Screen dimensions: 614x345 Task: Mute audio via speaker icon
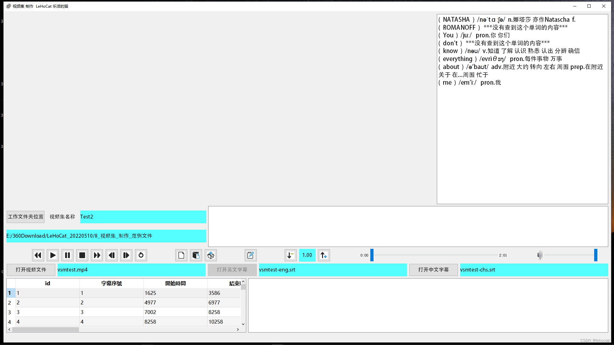coord(540,255)
